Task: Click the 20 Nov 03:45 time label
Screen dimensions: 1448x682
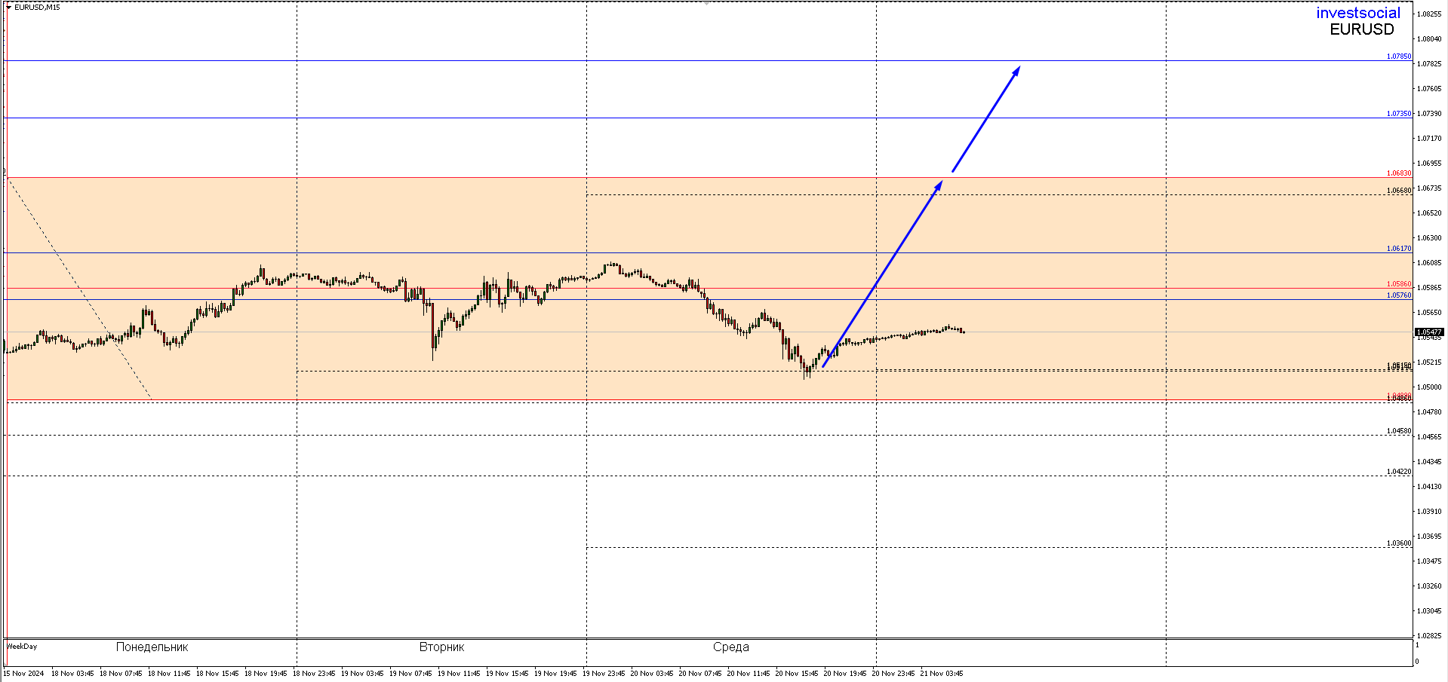Action: pyautogui.click(x=652, y=674)
